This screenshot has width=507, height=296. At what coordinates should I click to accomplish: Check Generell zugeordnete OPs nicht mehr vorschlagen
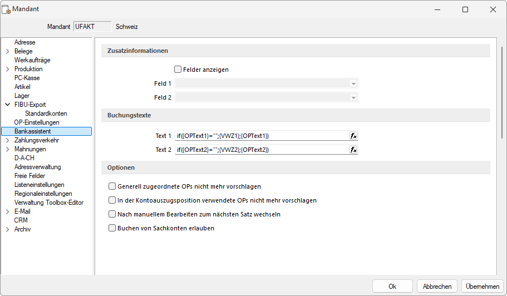coord(112,186)
